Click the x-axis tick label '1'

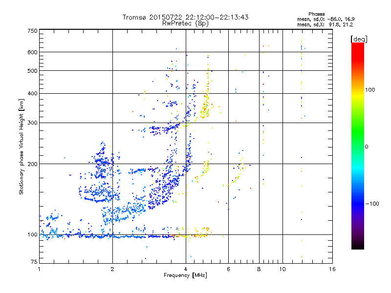[x=39, y=269]
